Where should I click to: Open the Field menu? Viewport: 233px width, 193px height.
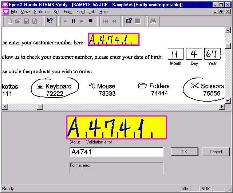point(80,12)
